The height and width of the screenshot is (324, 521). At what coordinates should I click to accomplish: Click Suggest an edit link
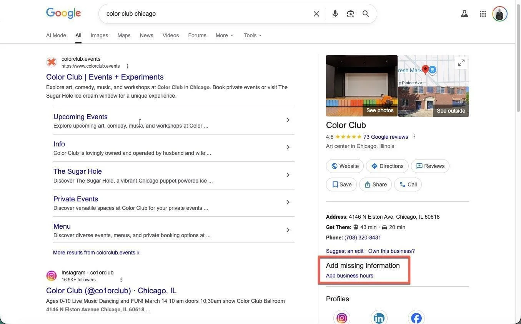pos(345,251)
